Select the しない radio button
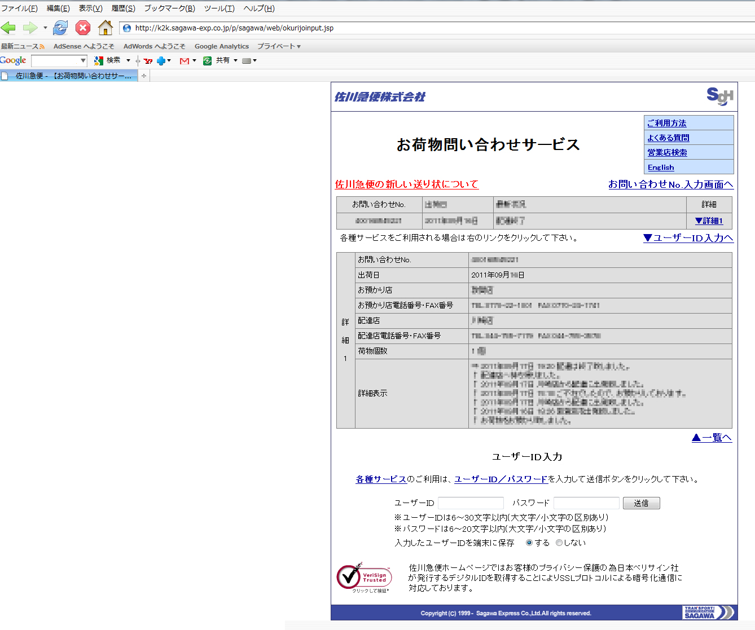The width and height of the screenshot is (755, 630). pos(559,543)
